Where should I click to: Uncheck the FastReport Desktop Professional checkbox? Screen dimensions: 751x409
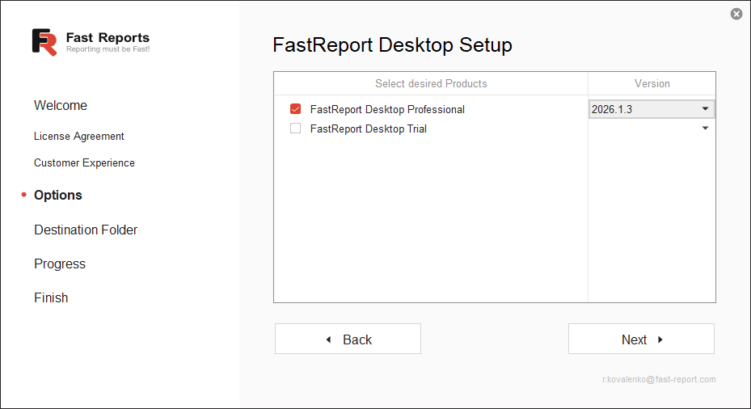295,109
